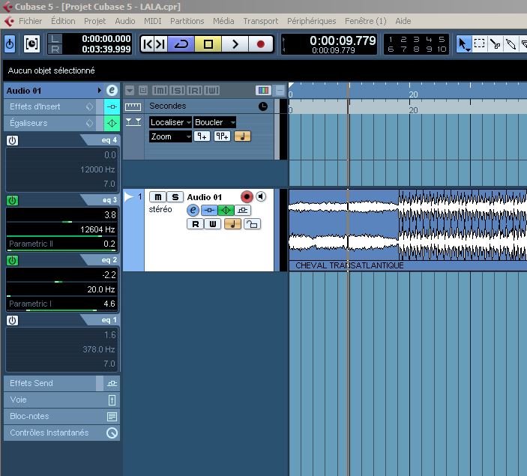The image size is (527, 476).
Task: Start recording with the transport record button
Action: (260, 44)
